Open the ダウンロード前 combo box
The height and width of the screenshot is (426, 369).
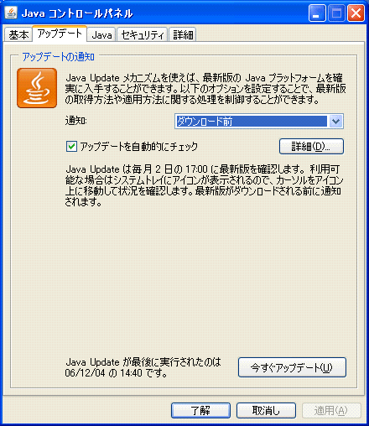(x=259, y=122)
